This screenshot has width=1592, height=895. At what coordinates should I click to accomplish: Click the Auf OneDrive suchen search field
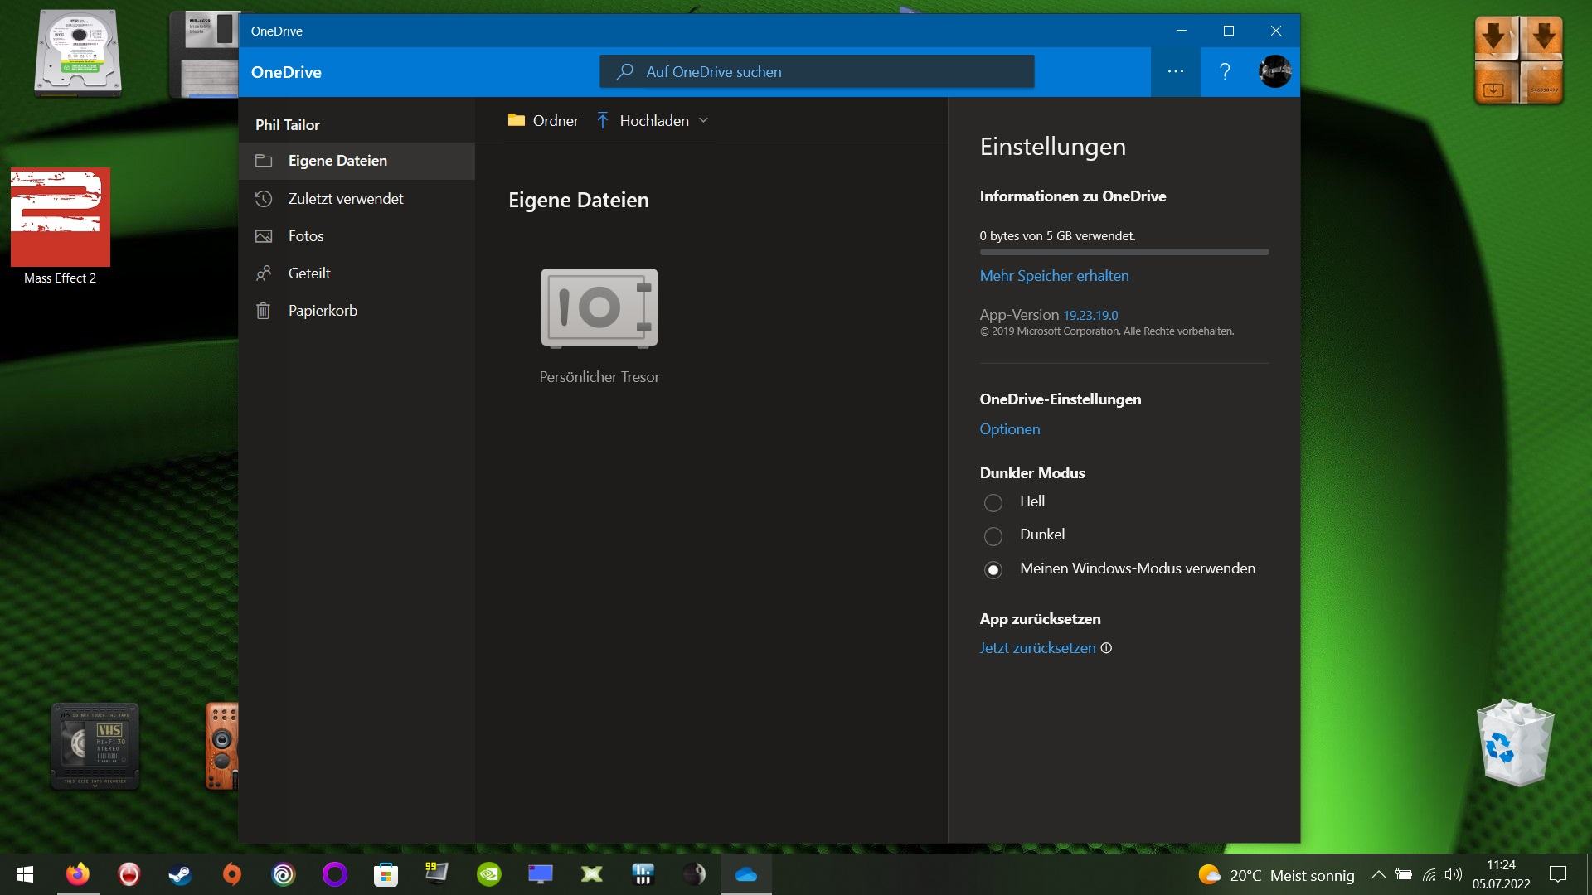[x=817, y=72]
